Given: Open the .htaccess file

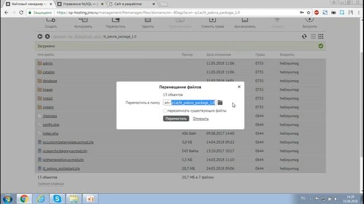Looking at the screenshot, I should [49, 116].
